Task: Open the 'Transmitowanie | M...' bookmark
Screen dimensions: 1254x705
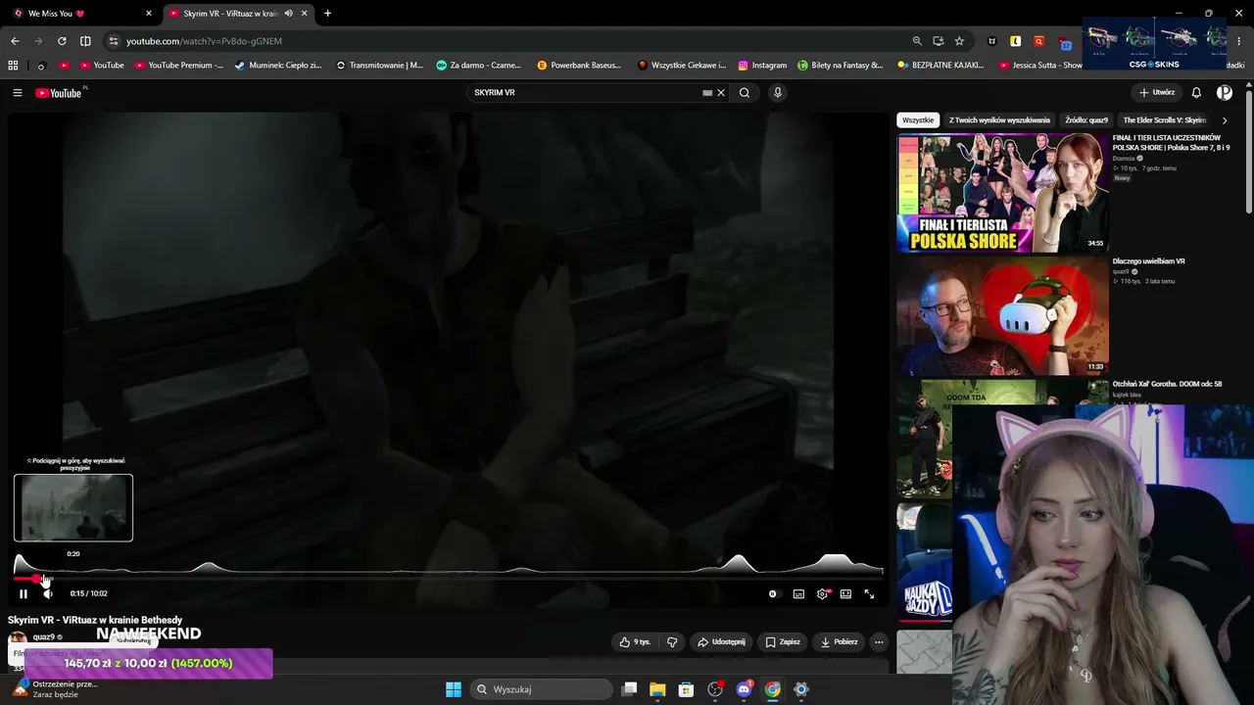Action: coord(379,66)
